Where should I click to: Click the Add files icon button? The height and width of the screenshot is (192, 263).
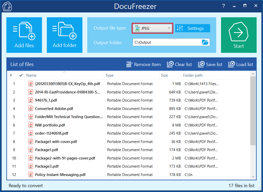(x=24, y=35)
